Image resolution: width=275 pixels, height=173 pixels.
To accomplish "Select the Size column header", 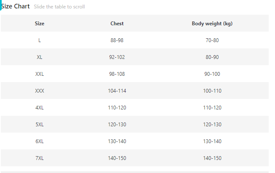I will [x=40, y=24].
